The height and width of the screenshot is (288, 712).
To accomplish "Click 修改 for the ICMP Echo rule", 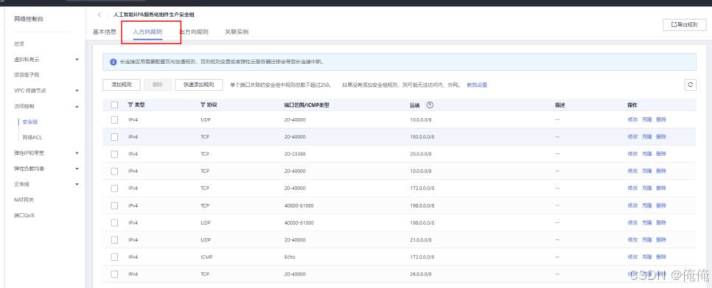I will (632, 257).
